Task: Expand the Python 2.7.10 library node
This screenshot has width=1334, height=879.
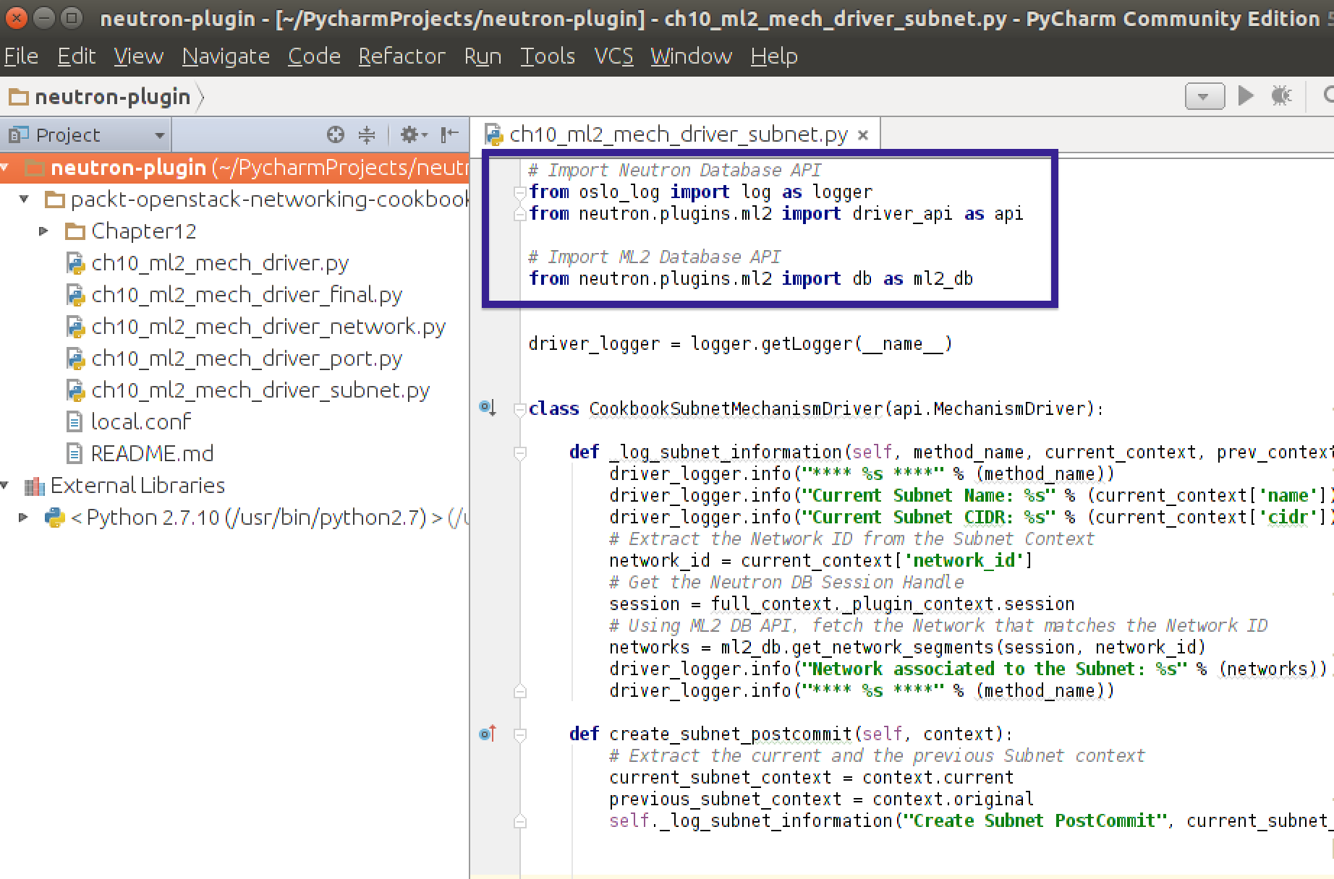Action: pyautogui.click(x=25, y=517)
